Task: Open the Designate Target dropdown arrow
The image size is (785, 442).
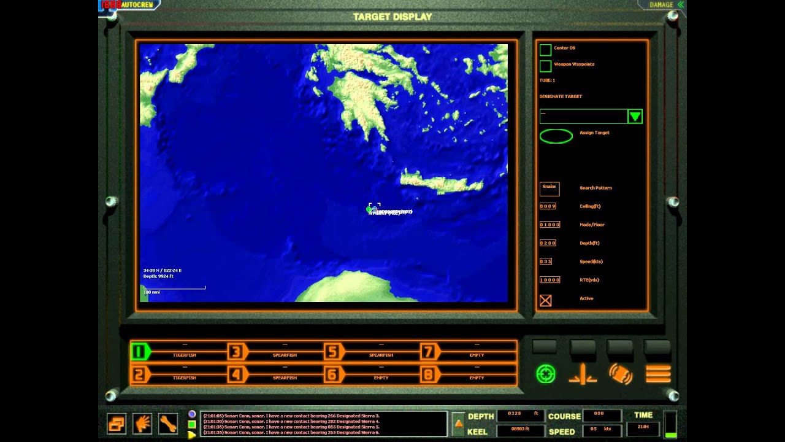Action: pos(635,116)
